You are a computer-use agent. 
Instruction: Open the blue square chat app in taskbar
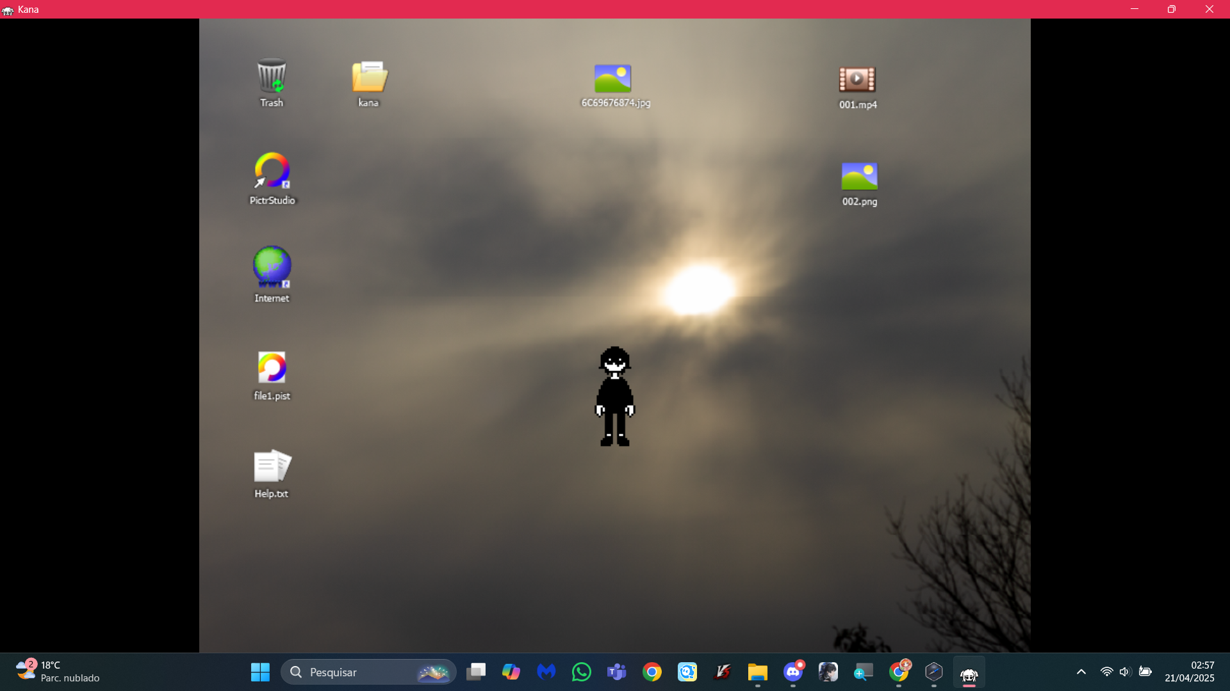pyautogui.click(x=687, y=672)
